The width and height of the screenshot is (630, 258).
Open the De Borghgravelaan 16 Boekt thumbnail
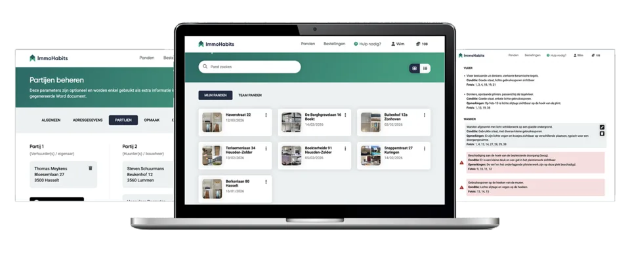tap(291, 122)
